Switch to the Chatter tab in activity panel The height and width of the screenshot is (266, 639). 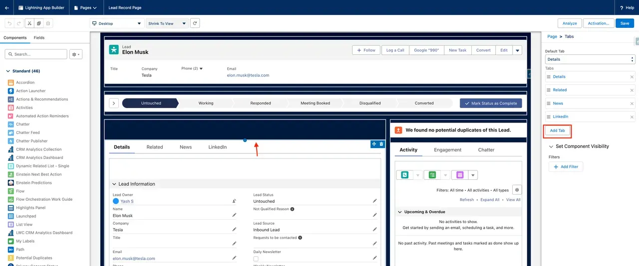point(486,149)
